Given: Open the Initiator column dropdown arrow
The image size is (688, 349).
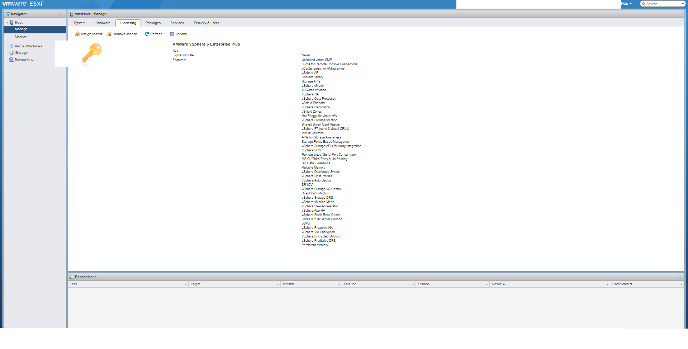Looking at the screenshot, I should [x=339, y=284].
